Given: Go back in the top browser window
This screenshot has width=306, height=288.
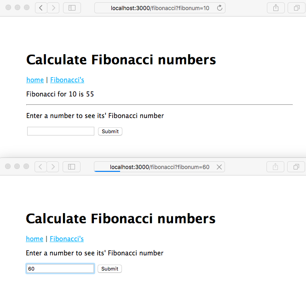Looking at the screenshot, I should click(x=41, y=8).
